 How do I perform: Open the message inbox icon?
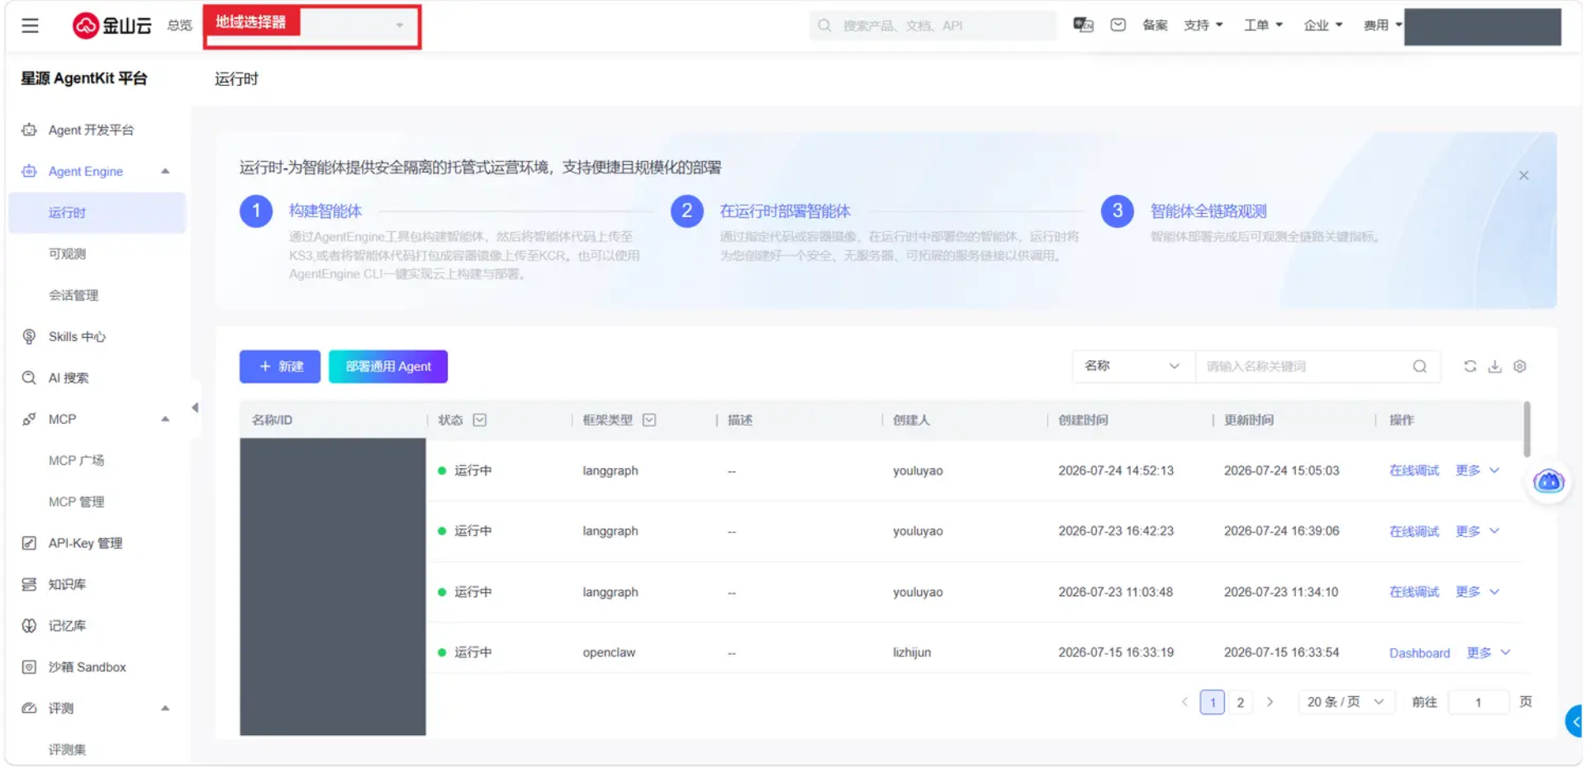click(x=1118, y=25)
